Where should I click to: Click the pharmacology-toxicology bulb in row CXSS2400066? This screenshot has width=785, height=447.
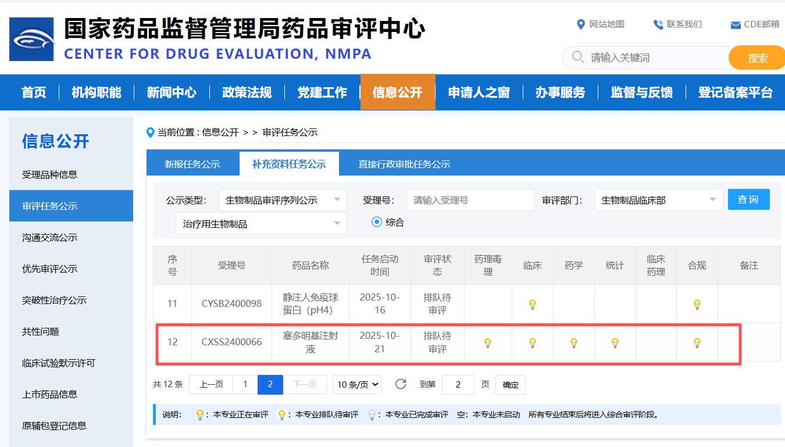pos(488,342)
